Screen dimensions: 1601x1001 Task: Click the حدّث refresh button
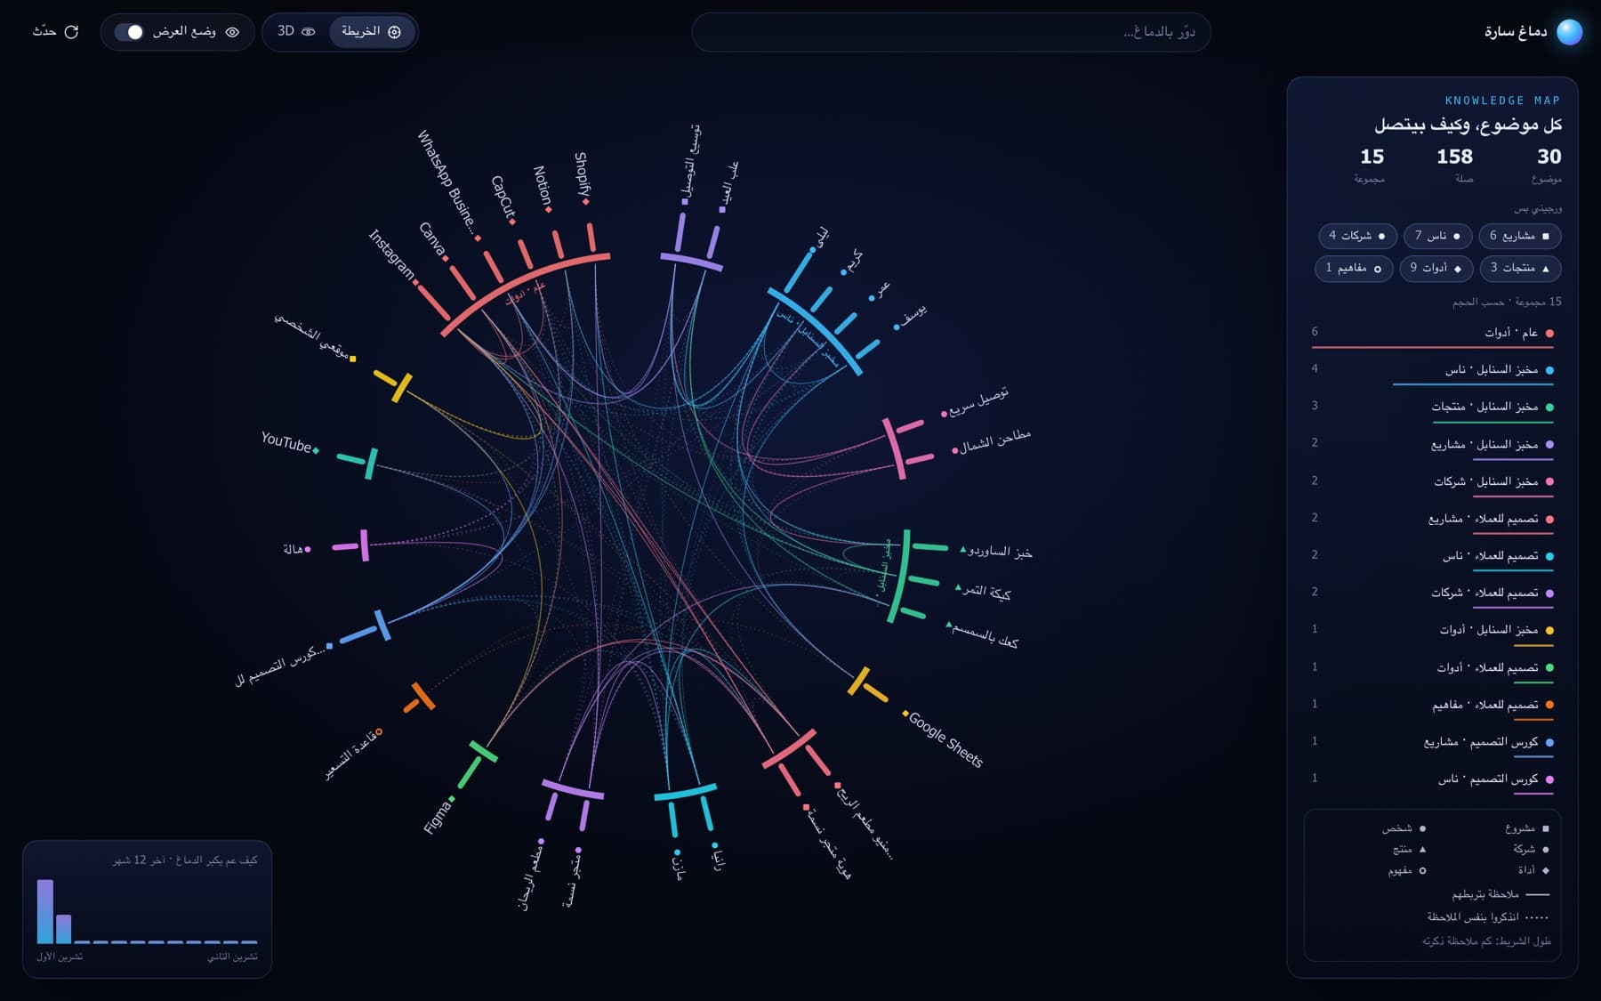click(56, 31)
